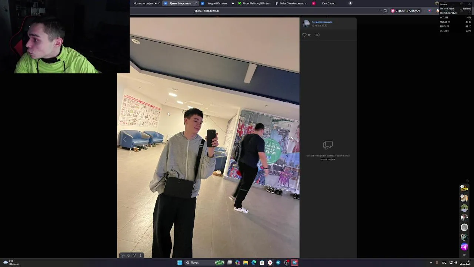
Task: Click the comment placeholder icon
Action: [328, 145]
